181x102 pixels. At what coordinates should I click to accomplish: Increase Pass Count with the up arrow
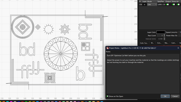tap(164, 35)
